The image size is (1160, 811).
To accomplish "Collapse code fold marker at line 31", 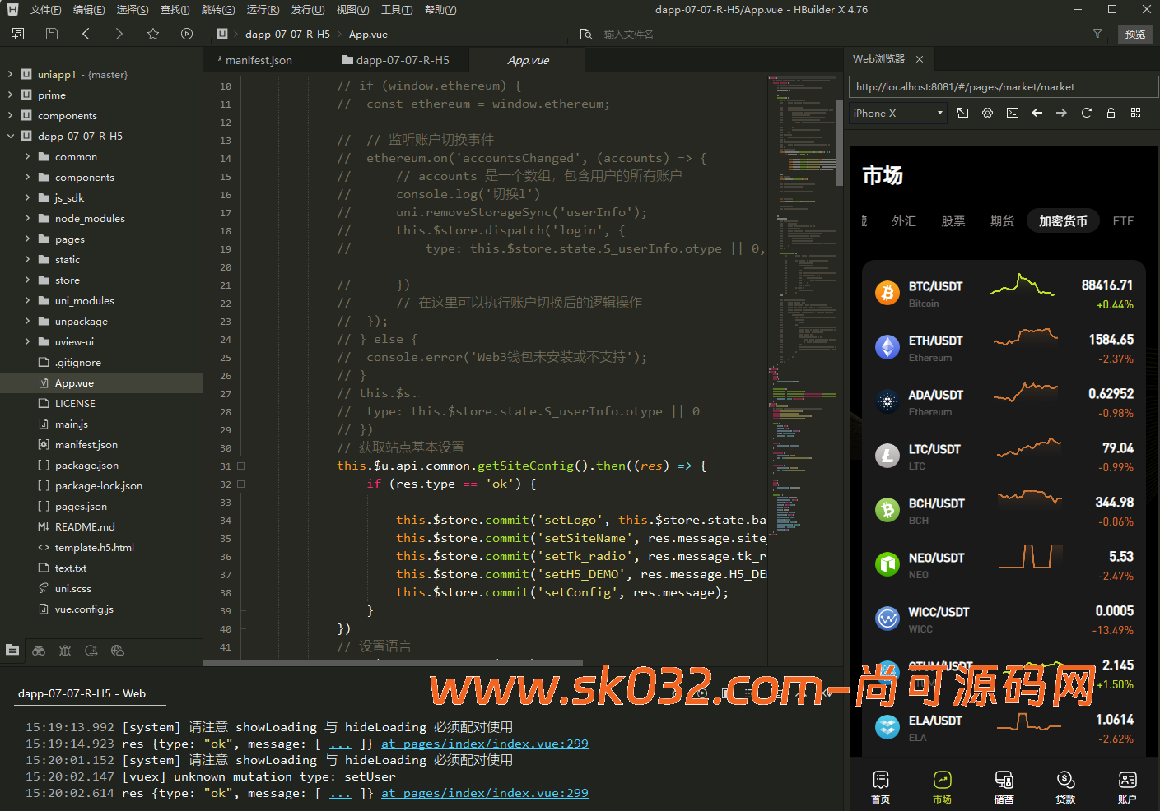I will [241, 466].
